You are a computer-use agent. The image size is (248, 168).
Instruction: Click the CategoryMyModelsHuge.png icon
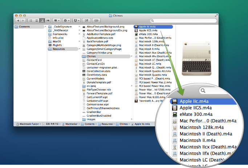84,45
